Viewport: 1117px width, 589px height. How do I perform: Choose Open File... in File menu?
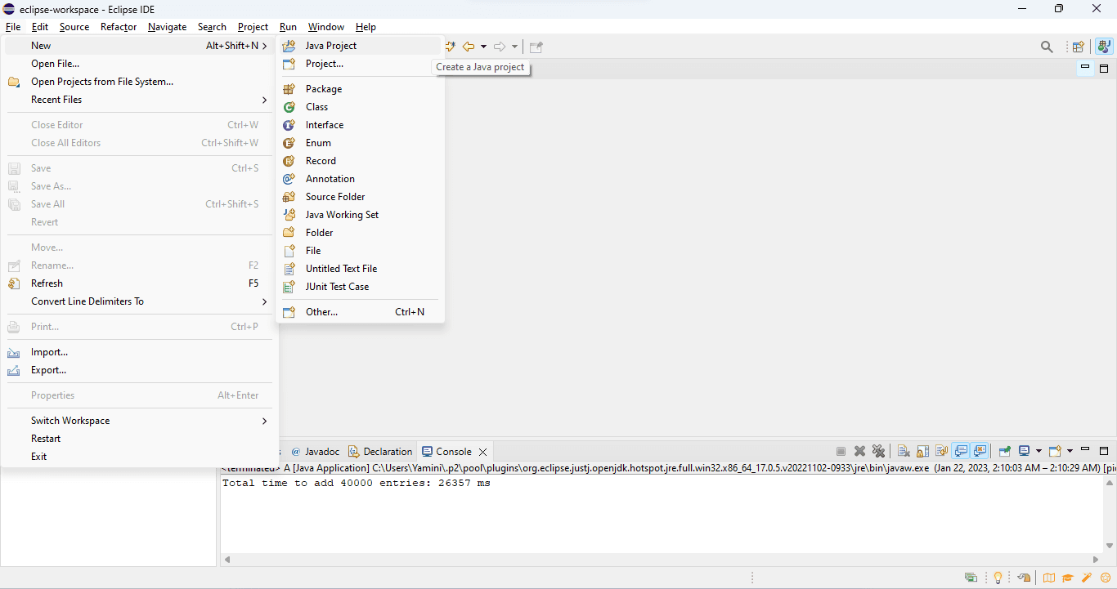click(x=139, y=64)
